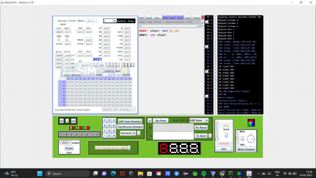Click the RGB color wheel icon
This screenshot has height=178, width=316.
click(x=250, y=123)
